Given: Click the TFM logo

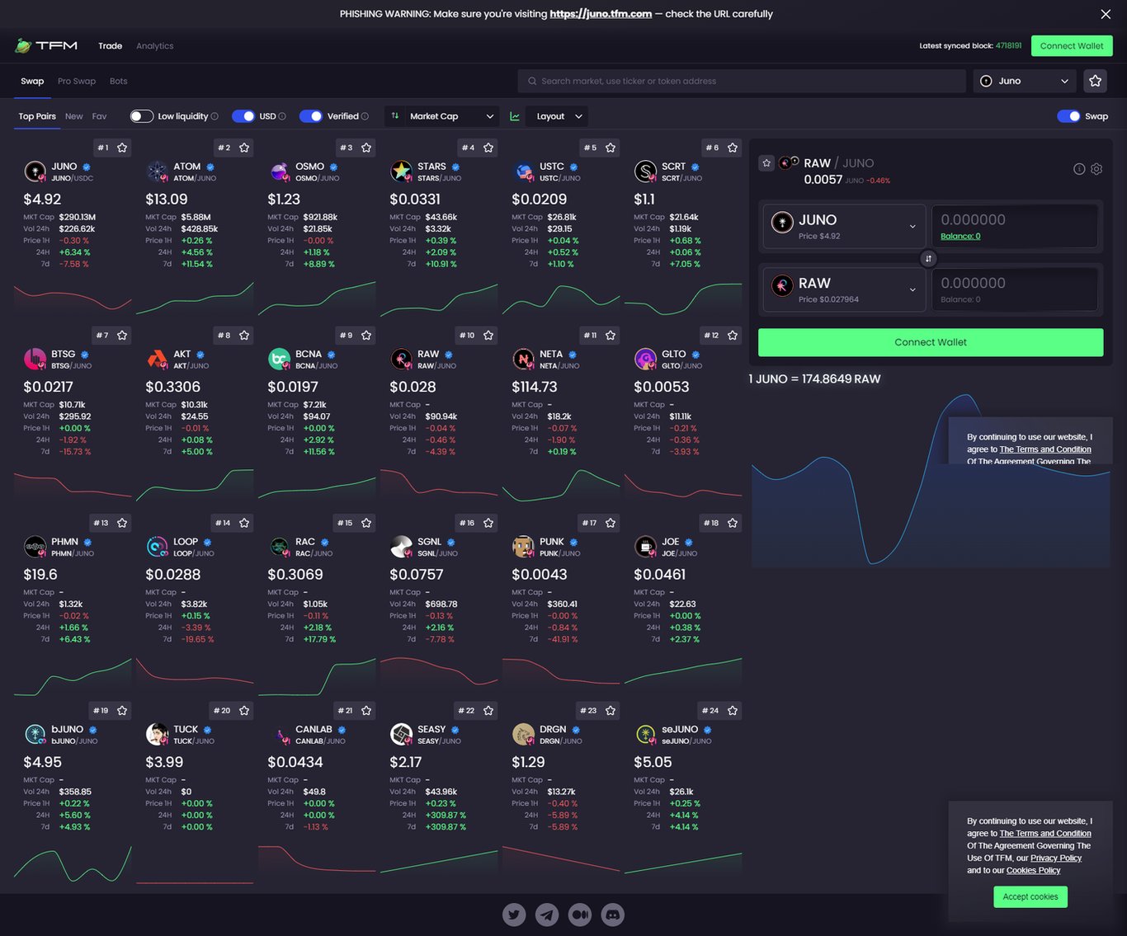Looking at the screenshot, I should (46, 46).
